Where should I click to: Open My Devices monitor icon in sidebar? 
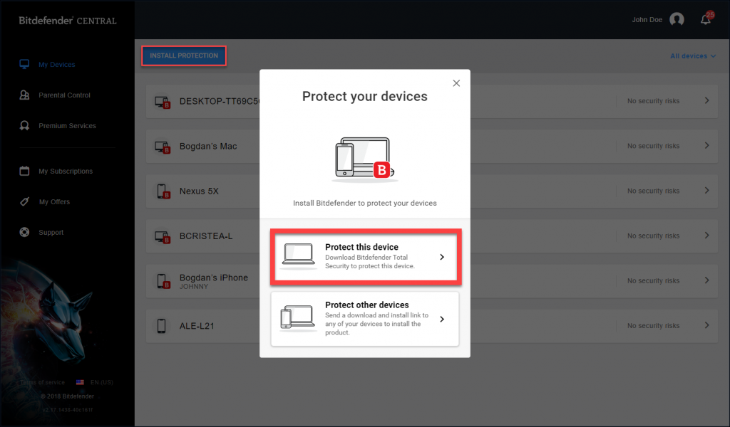(x=24, y=64)
